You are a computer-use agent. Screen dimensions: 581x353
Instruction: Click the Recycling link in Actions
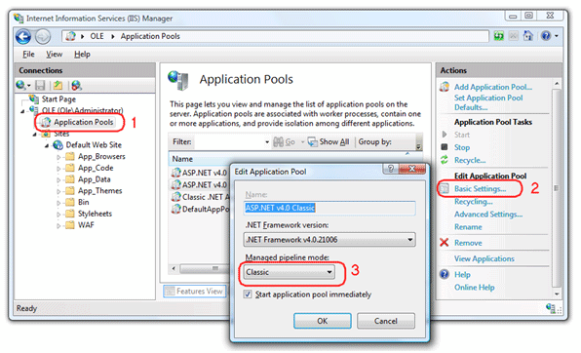(x=474, y=202)
